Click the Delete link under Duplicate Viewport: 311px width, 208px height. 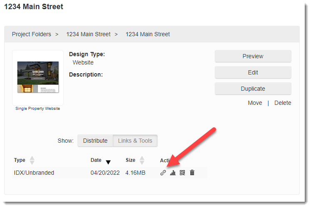pos(283,103)
